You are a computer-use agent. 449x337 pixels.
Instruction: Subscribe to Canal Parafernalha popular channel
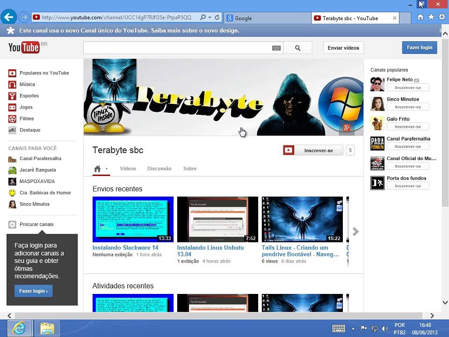408,147
